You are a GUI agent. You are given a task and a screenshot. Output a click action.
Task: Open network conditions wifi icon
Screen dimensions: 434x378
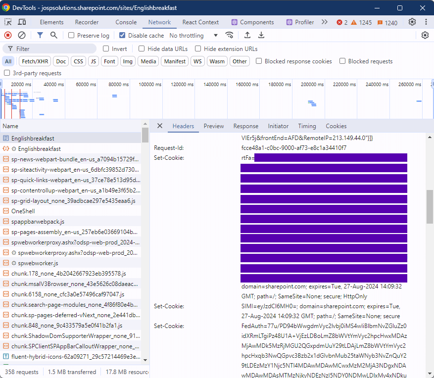click(x=229, y=35)
